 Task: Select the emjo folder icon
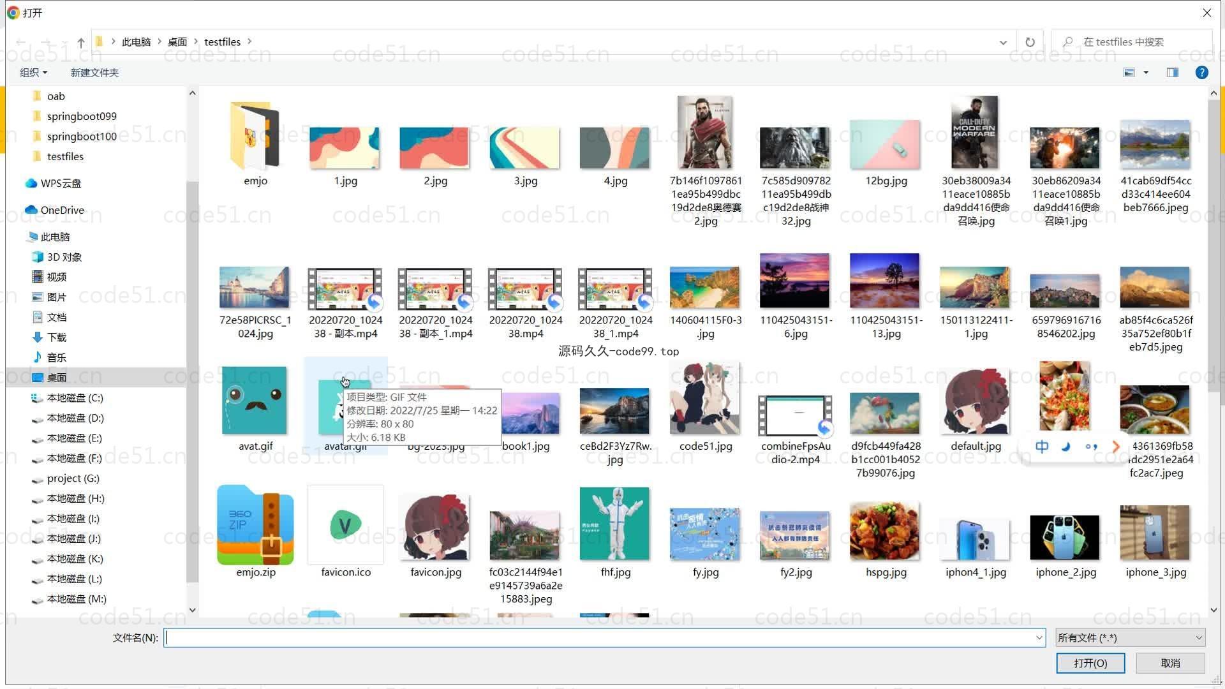(x=255, y=137)
